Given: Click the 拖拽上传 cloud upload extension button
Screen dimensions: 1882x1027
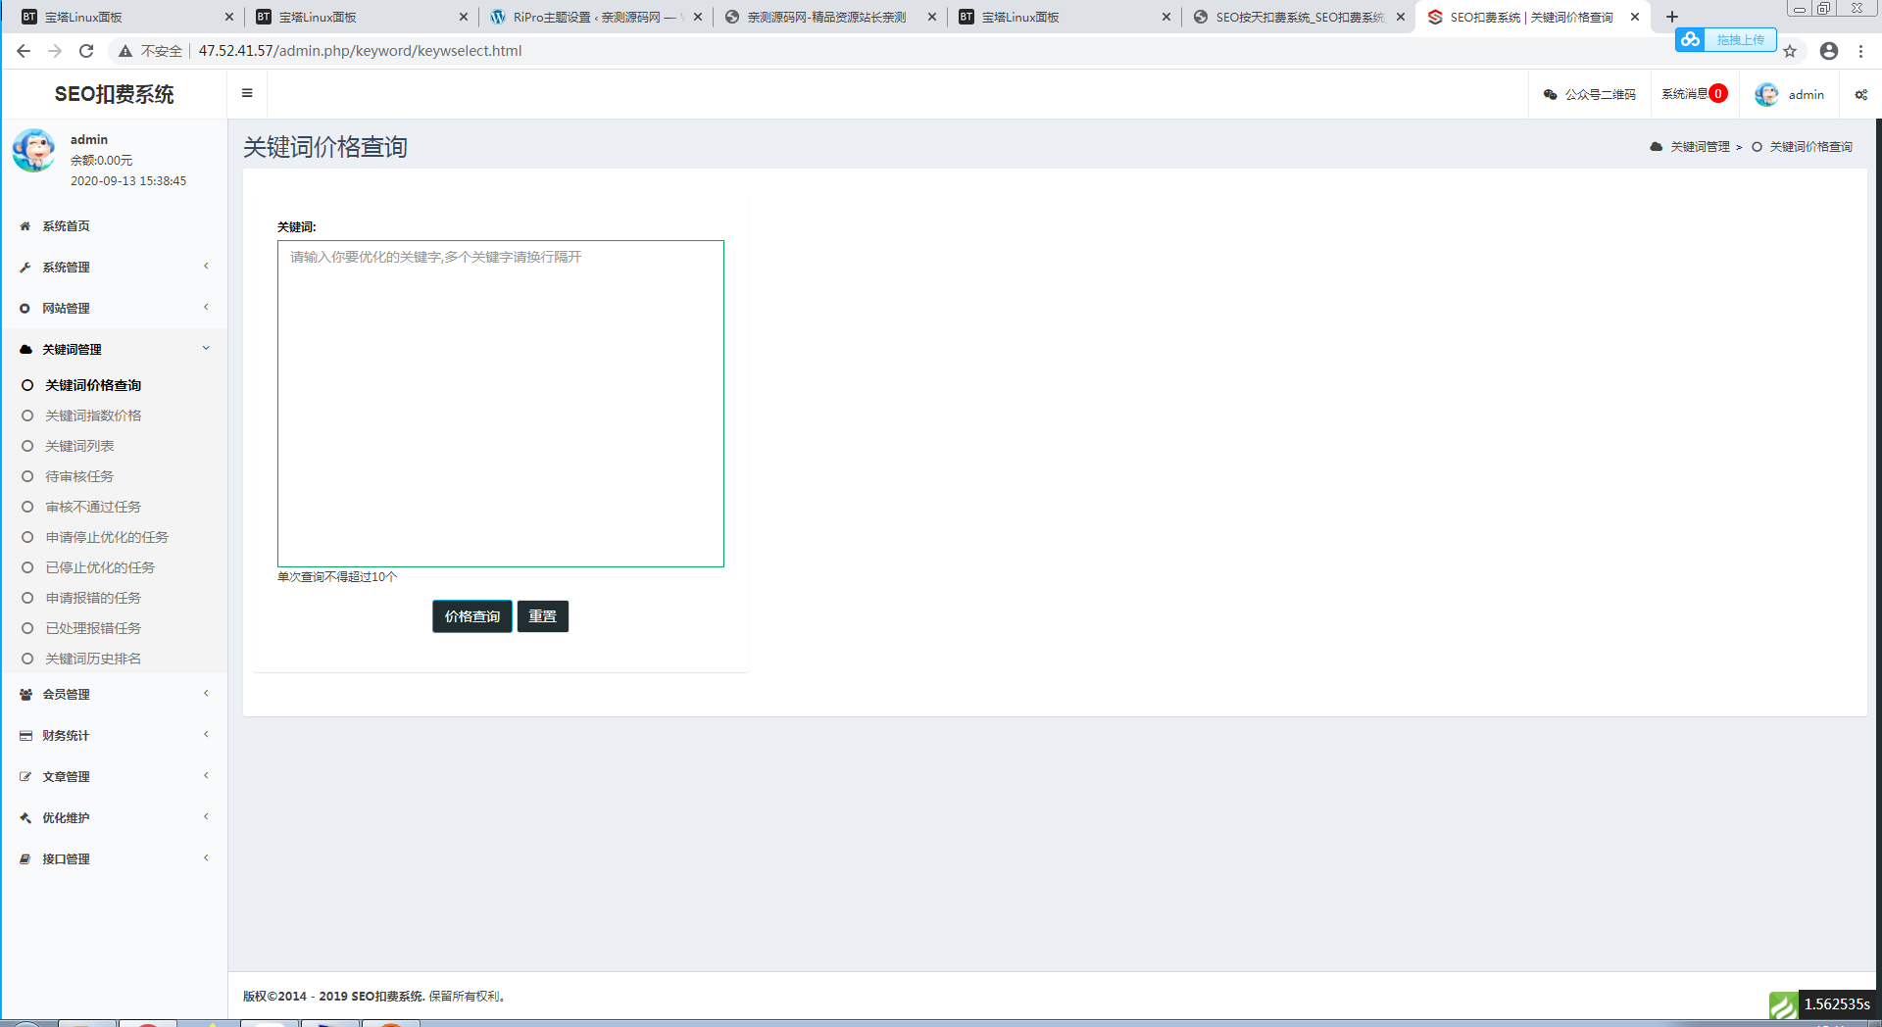Looking at the screenshot, I should [x=1726, y=40].
